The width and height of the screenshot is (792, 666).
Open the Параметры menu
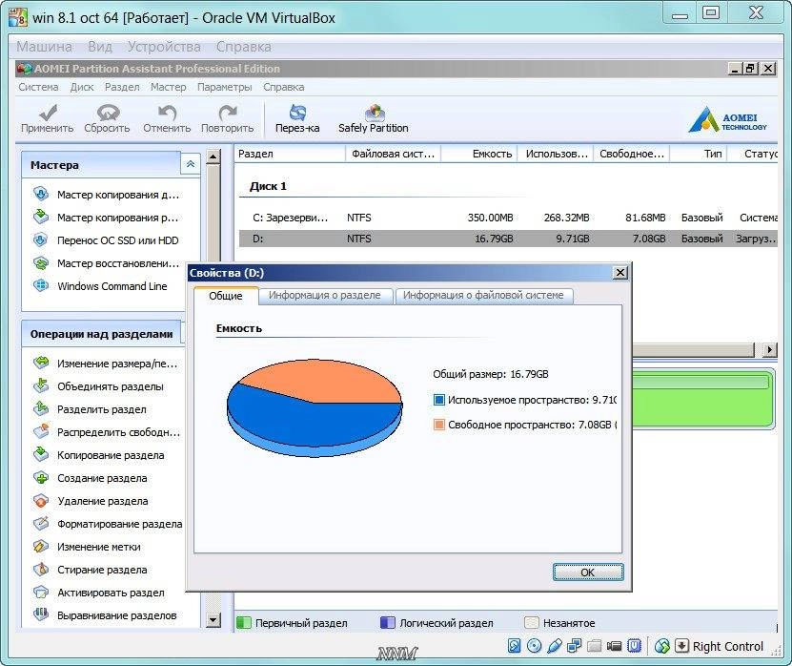[224, 87]
